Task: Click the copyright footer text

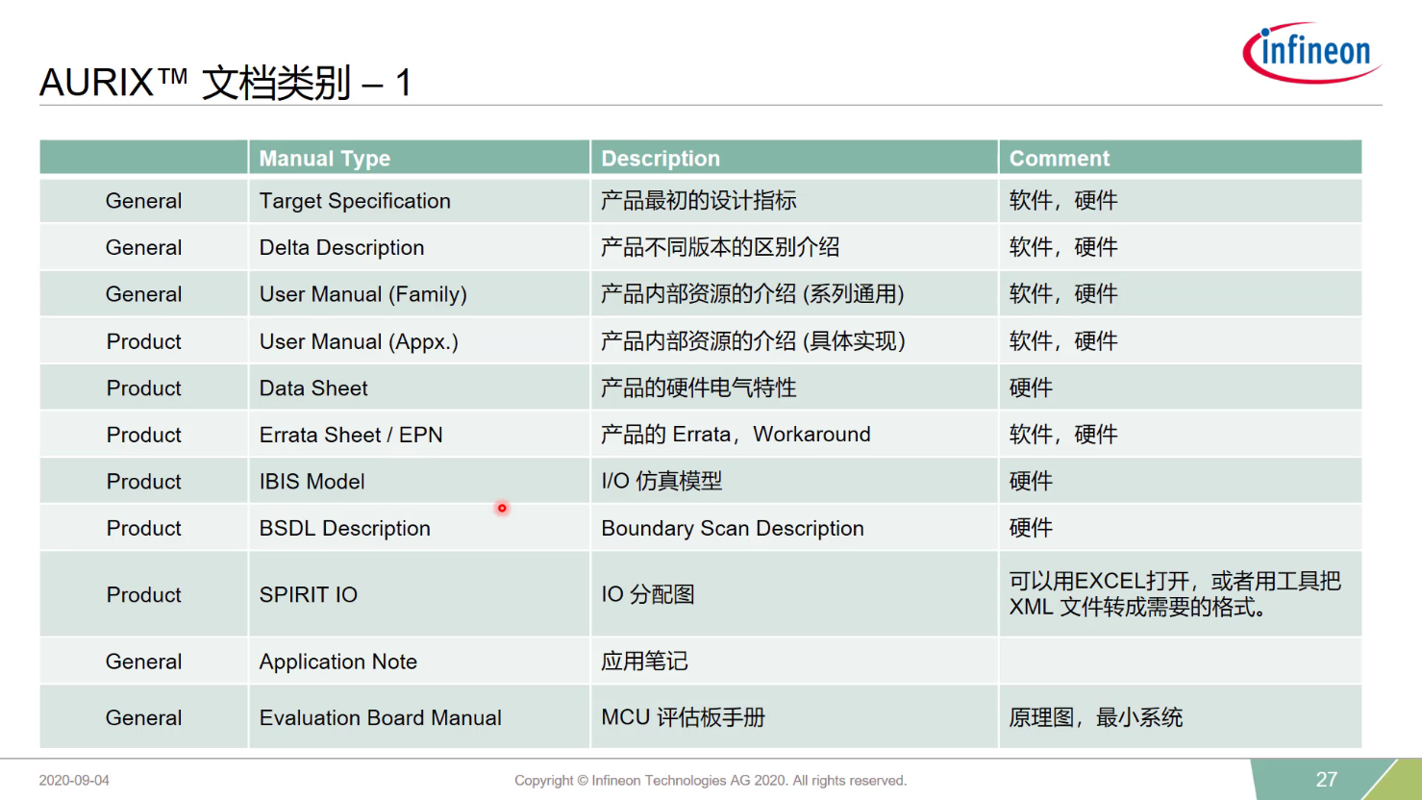Action: (711, 780)
